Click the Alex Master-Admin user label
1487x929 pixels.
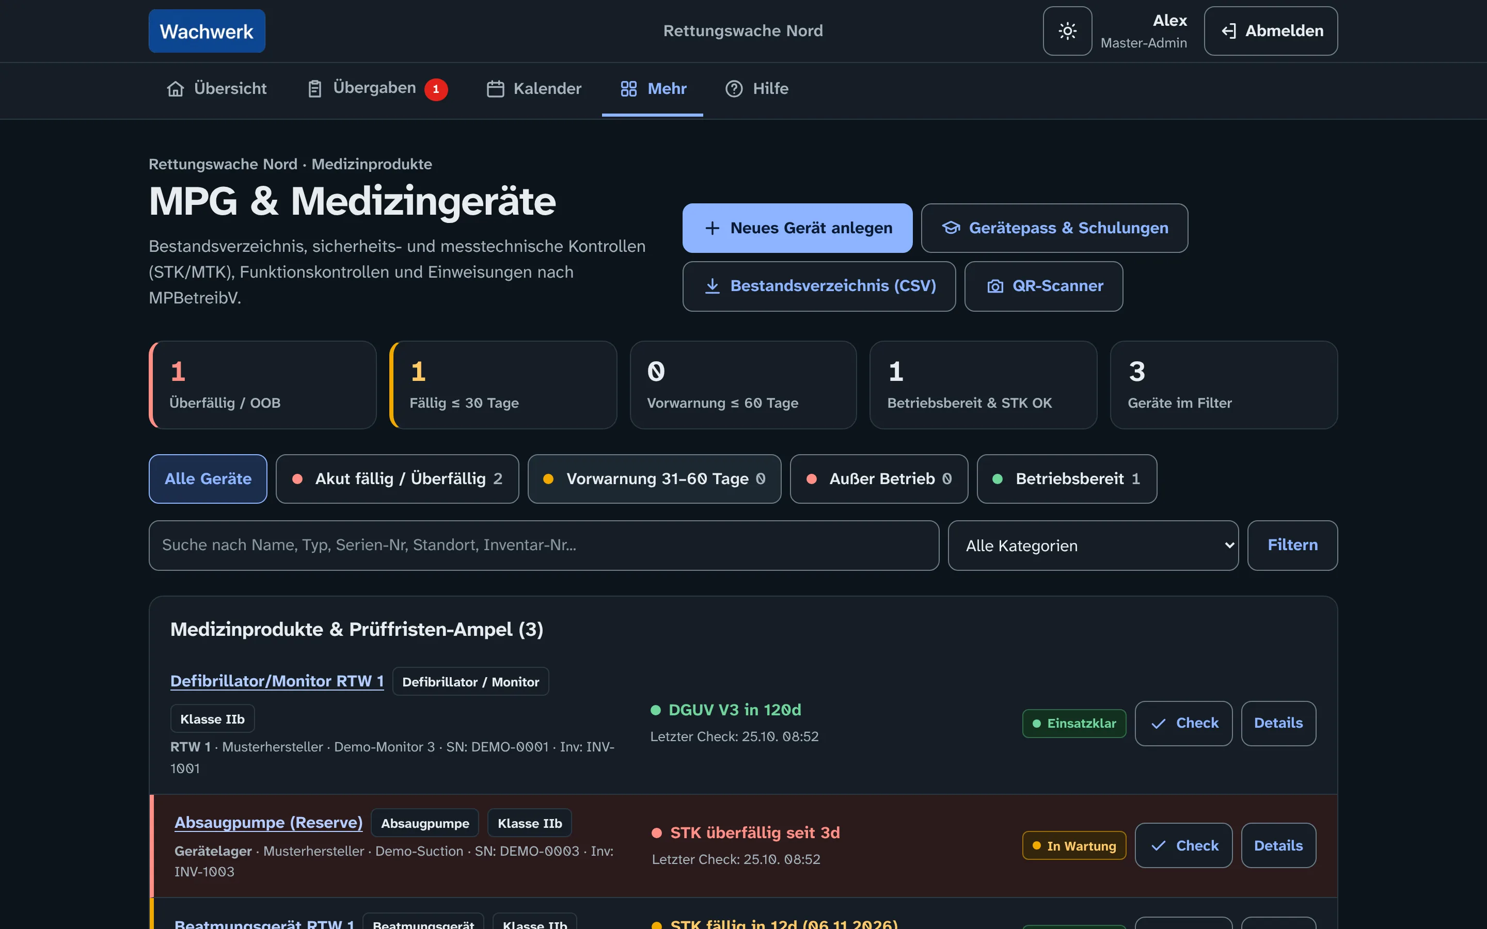coord(1144,31)
